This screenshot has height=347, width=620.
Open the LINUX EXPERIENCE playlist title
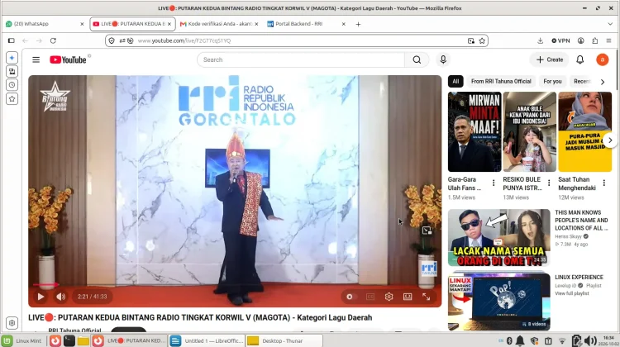(579, 277)
